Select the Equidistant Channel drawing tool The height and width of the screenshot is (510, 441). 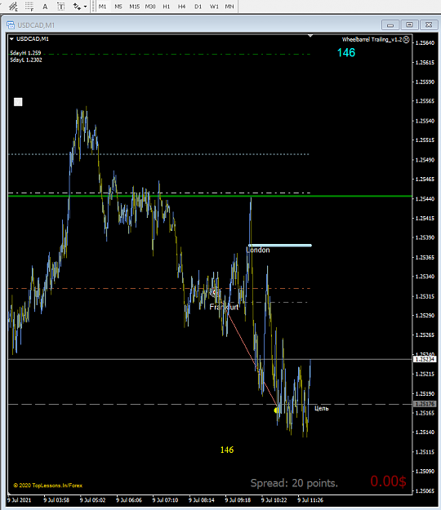(13, 7)
